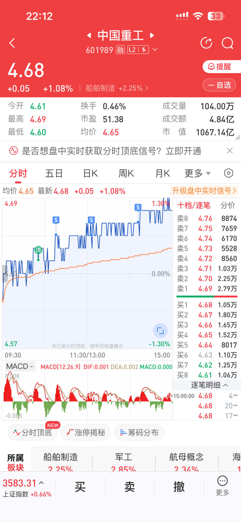
Task: Dismiss the signal promotion banner
Action: coord(230,151)
